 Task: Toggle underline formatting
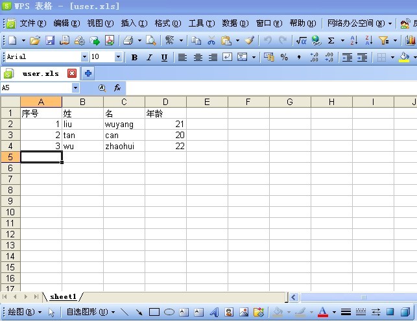164,57
